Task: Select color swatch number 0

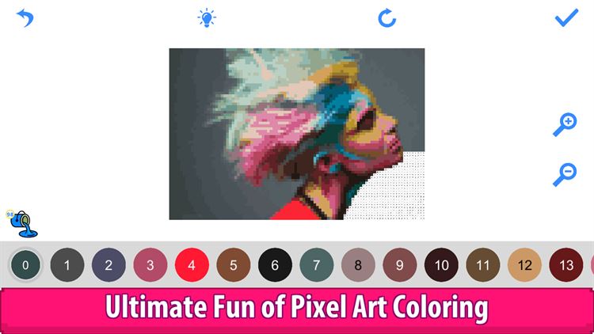Action: [25, 264]
